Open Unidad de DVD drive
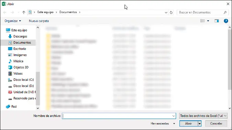Viewport: 232px width, 130px height. [25, 92]
